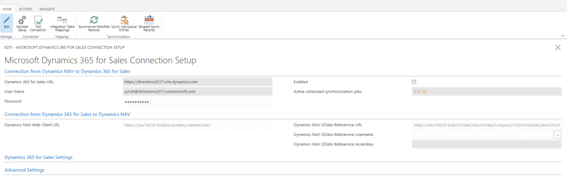Image resolution: width=567 pixels, height=194 pixels.
Task: Click the Dynamics 365 for Sales URL field
Action: click(x=197, y=82)
